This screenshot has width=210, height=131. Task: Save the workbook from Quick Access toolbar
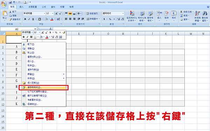[x=10, y=2]
